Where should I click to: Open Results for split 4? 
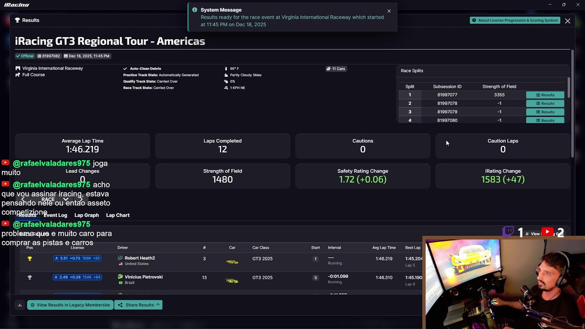coord(545,120)
